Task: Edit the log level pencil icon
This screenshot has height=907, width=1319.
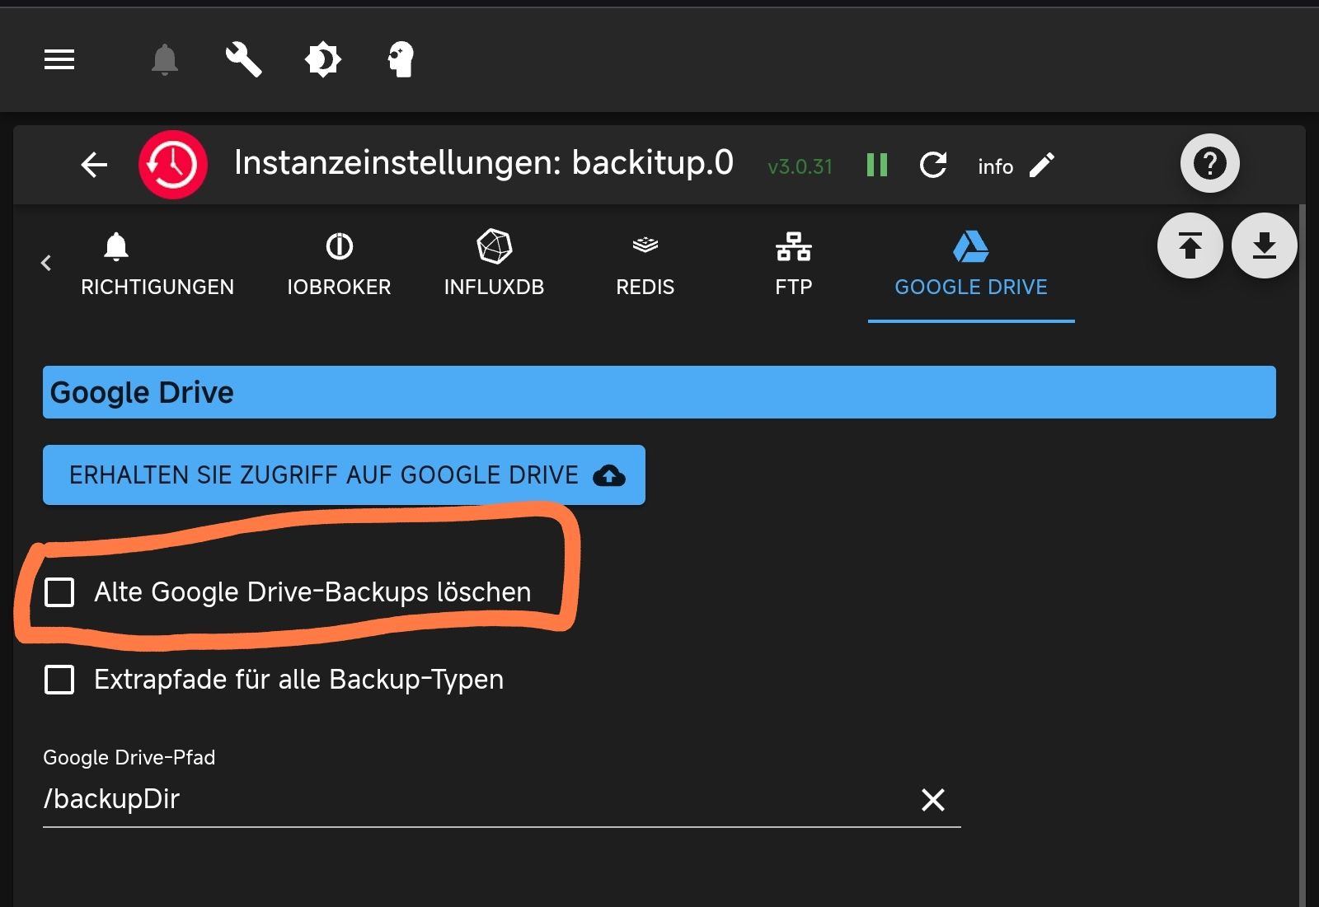Action: tap(1042, 165)
